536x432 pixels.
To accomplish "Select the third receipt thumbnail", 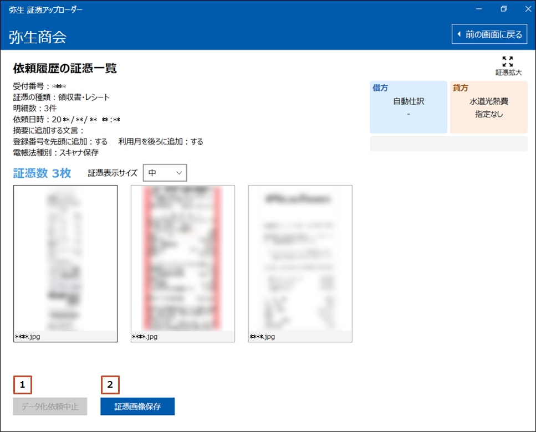I will 300,258.
